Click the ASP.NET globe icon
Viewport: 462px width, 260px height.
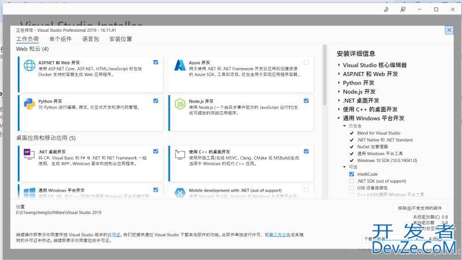29,65
